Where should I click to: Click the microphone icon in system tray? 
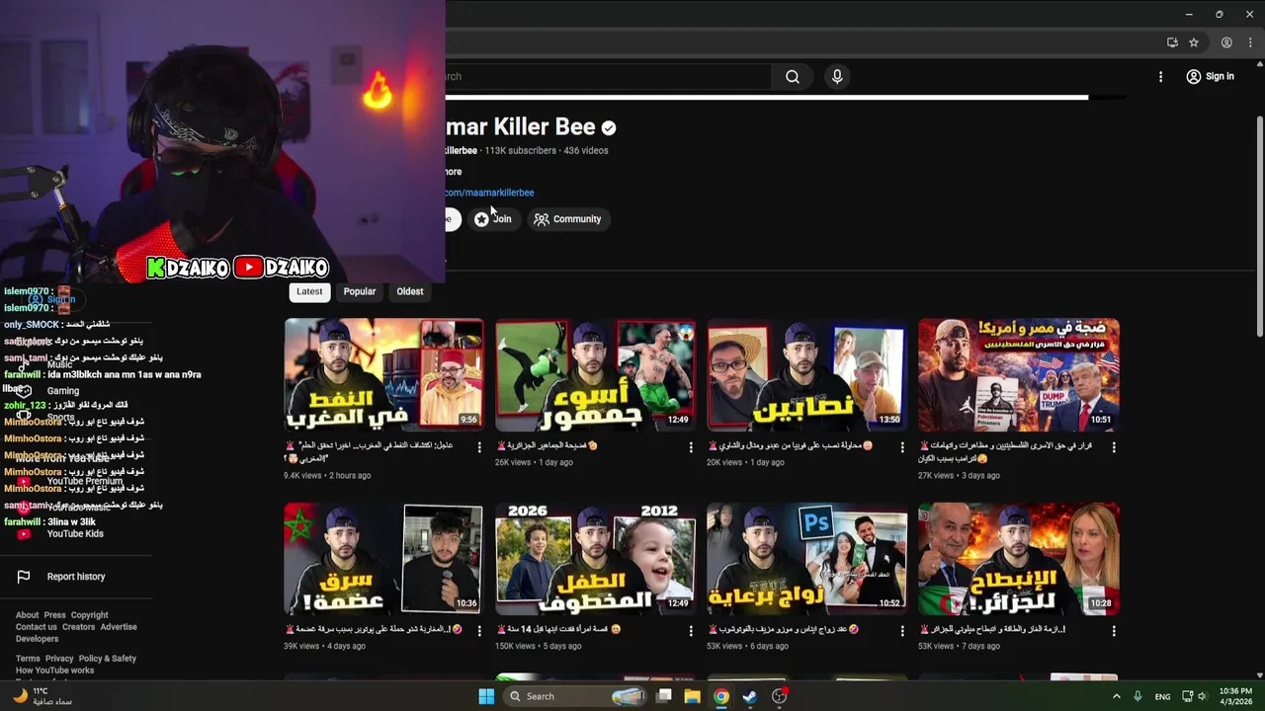(x=1138, y=696)
